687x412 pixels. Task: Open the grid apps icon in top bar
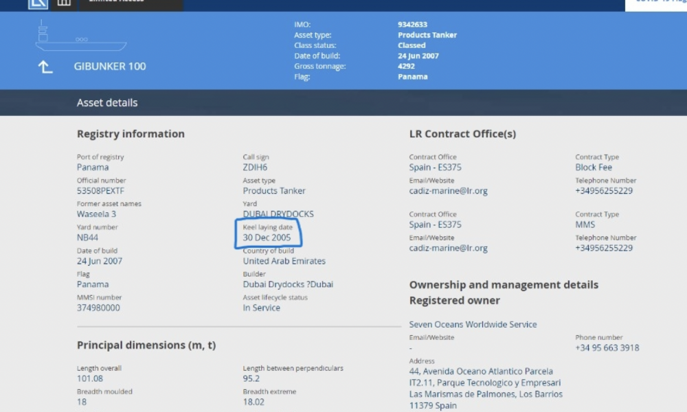coord(64,3)
